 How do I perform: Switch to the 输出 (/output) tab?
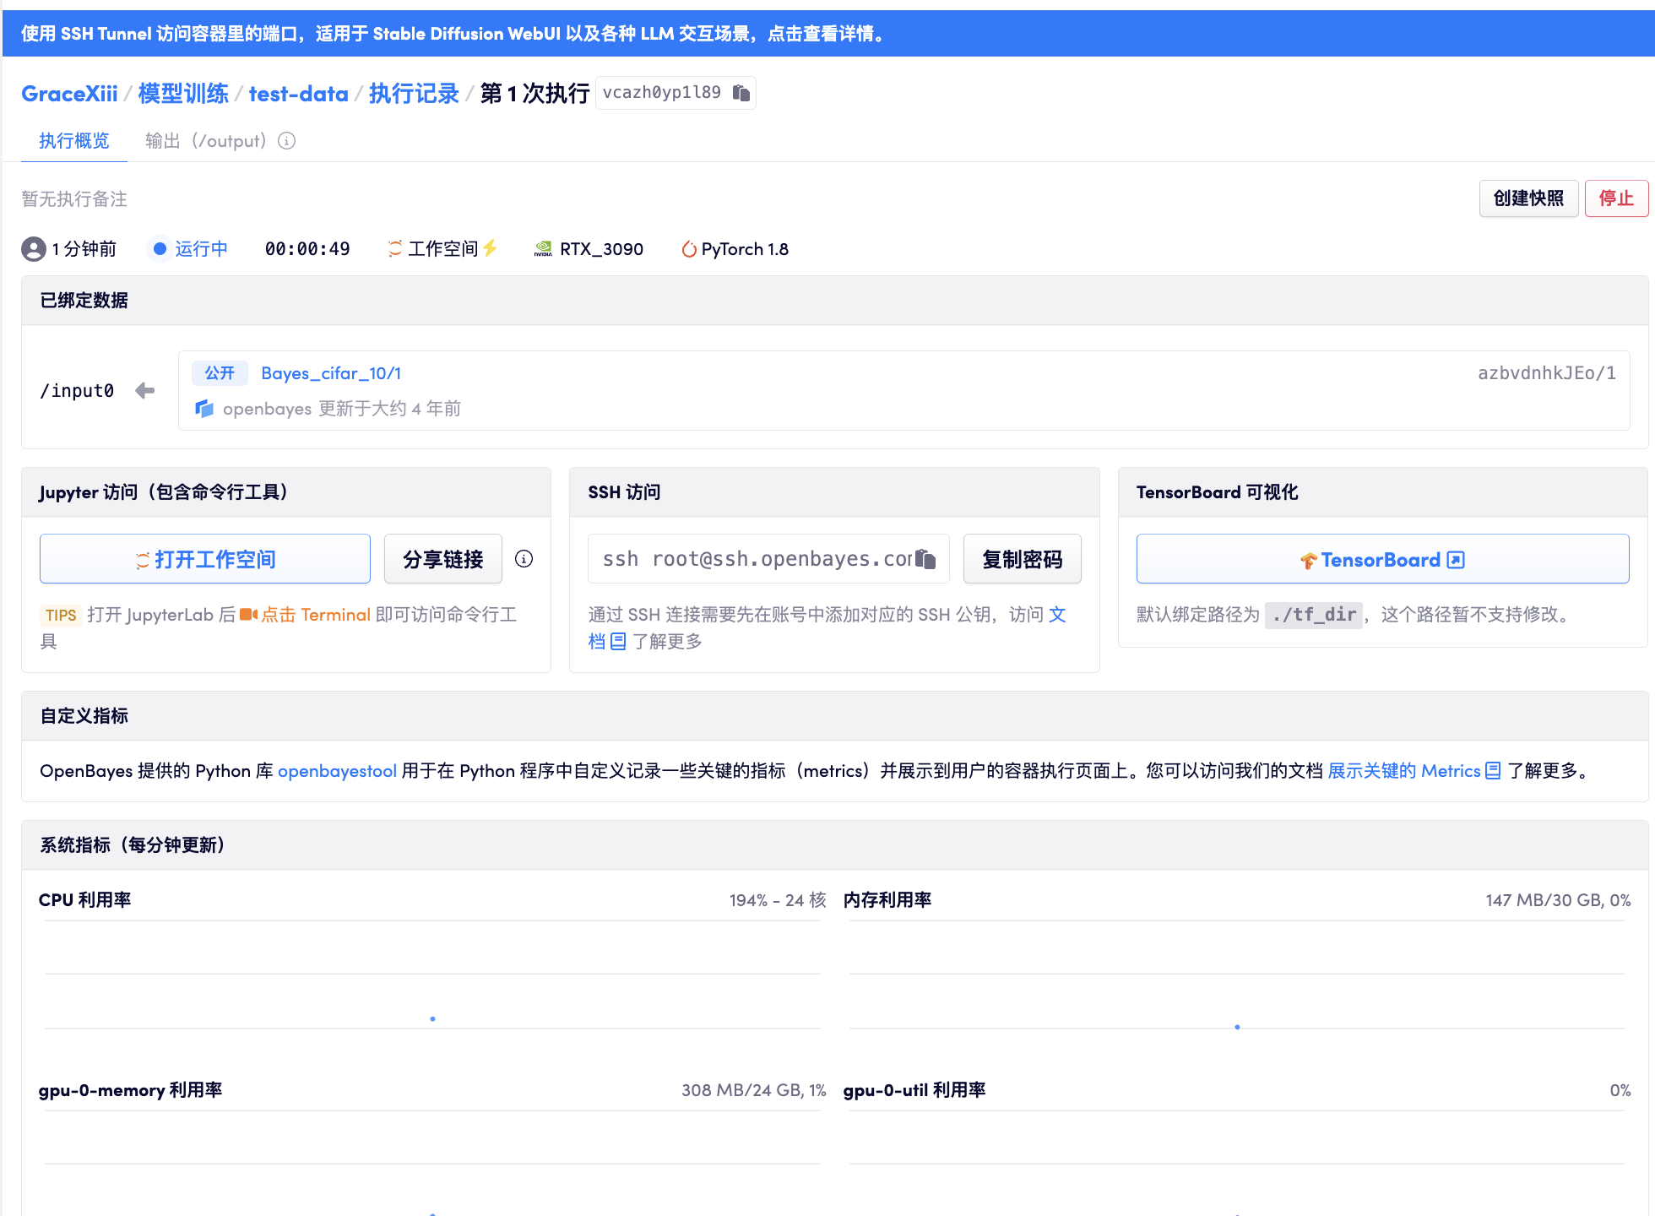[205, 141]
